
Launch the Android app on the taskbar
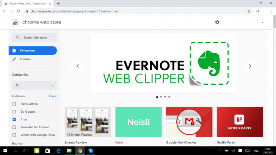37,151
